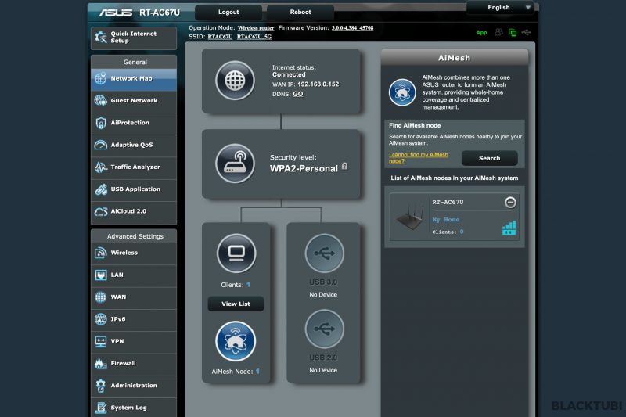Click the App link in status bar
Image resolution: width=626 pixels, height=417 pixels.
(x=481, y=33)
